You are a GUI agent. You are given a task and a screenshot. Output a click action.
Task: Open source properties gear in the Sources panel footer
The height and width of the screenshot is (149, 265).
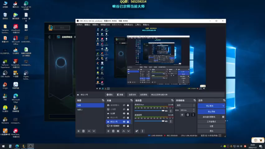(x=118, y=131)
